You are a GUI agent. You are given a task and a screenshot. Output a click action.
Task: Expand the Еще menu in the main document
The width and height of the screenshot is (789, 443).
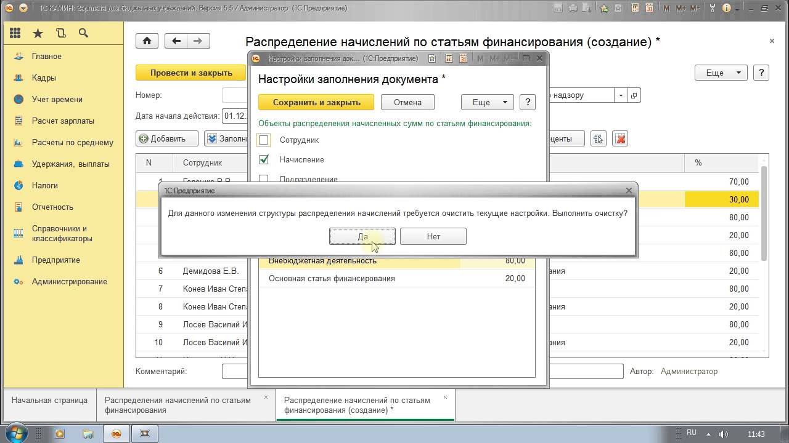(x=721, y=73)
